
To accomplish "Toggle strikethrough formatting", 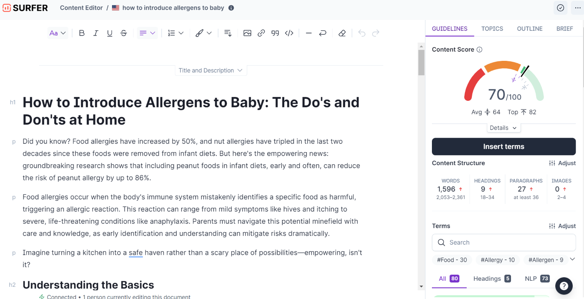I will coord(123,33).
